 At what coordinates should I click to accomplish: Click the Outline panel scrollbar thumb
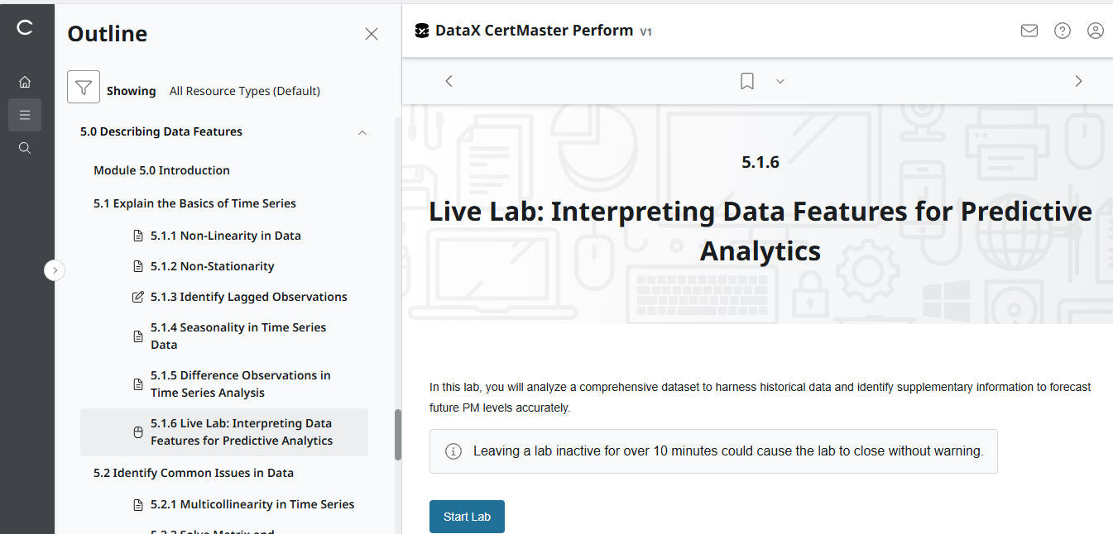pyautogui.click(x=398, y=435)
